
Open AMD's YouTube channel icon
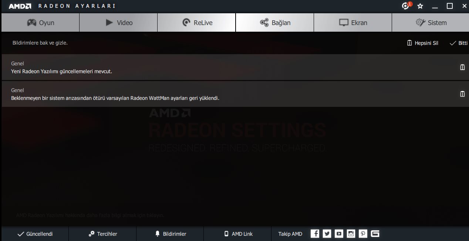pyautogui.click(x=339, y=234)
